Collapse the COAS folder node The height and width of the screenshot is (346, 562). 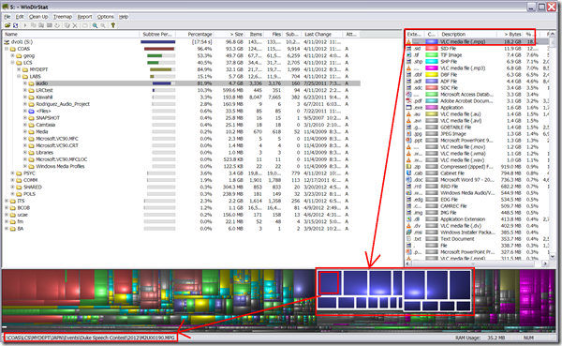coord(7,49)
